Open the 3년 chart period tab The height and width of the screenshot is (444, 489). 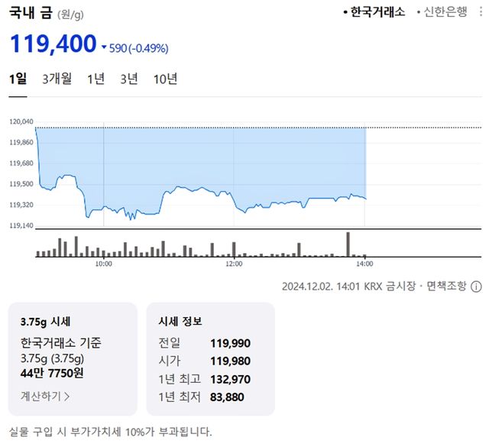pos(129,79)
